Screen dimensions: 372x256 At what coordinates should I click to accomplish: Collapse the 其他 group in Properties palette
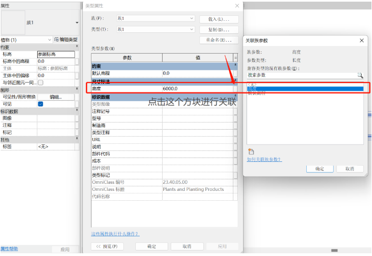77,138
